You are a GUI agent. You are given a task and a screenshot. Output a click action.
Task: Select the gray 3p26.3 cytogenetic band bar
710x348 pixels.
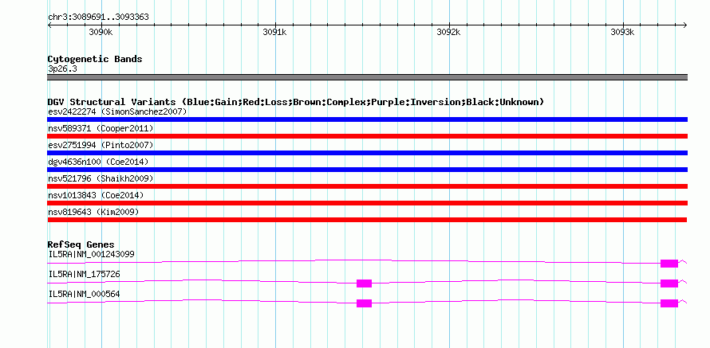click(367, 77)
